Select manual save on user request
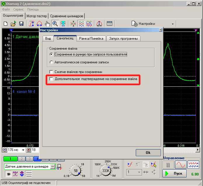 tap(89, 54)
